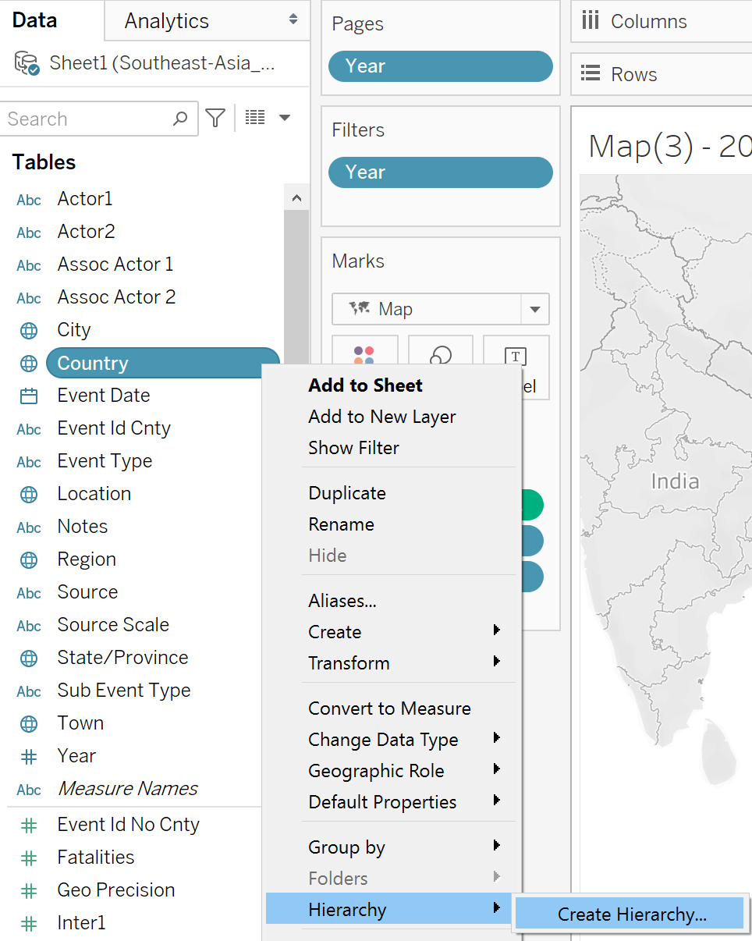This screenshot has width=752, height=941.
Task: Select Add to Sheet menu option
Action: pos(365,385)
